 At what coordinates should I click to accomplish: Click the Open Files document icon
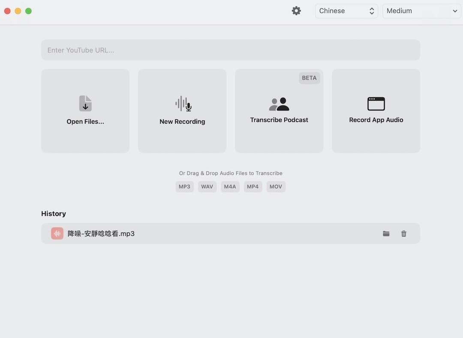click(85, 104)
